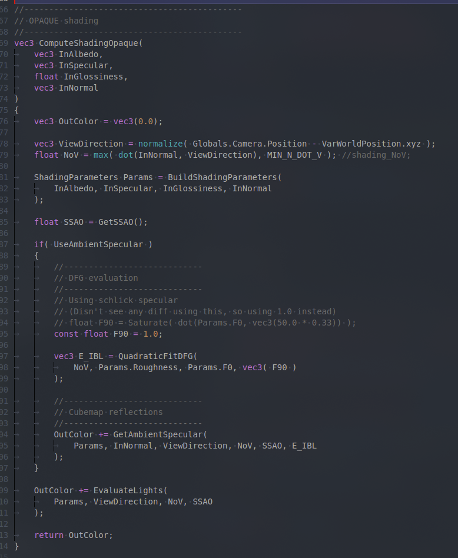The image size is (458, 558).
Task: Click the VarWorldPosition.xyz token
Action: (x=372, y=144)
